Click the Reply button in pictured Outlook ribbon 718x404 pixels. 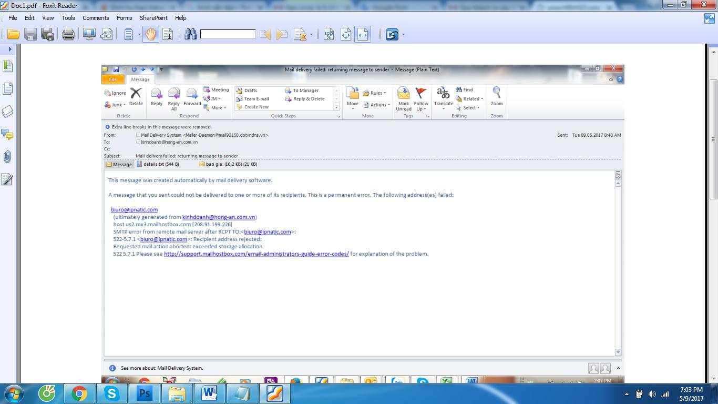[x=157, y=97]
